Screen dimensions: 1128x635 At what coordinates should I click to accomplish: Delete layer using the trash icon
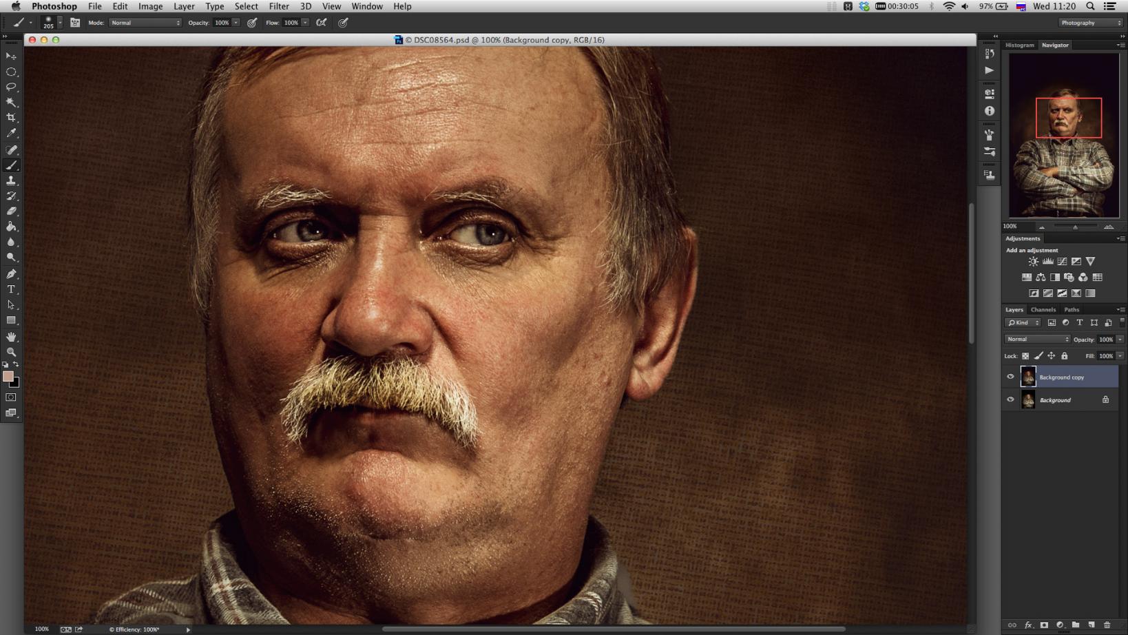(x=1107, y=625)
